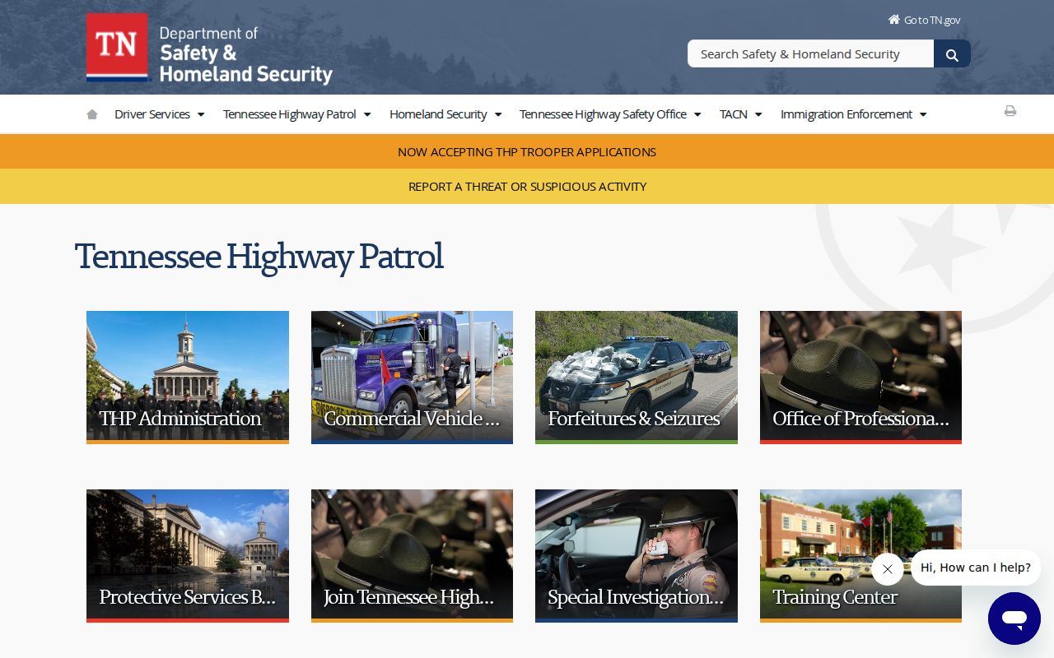Open the TACN menu item
This screenshot has height=658, width=1054.
click(734, 114)
